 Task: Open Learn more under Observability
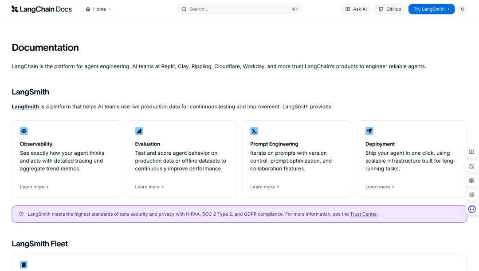pyautogui.click(x=34, y=187)
